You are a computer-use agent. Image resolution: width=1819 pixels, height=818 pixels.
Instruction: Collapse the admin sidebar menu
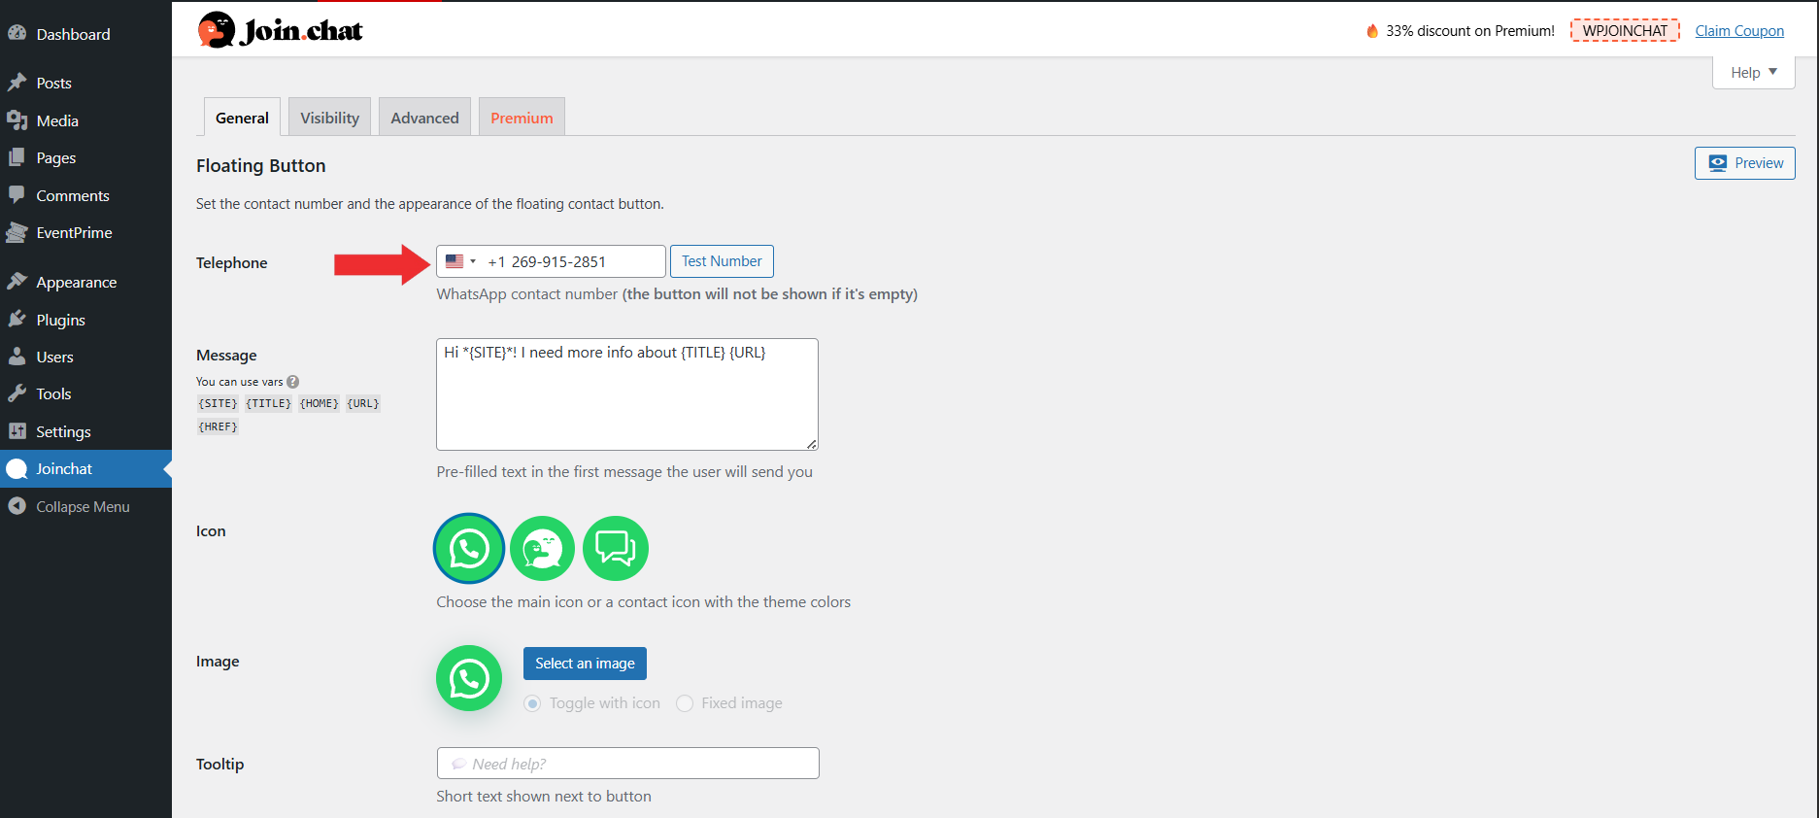point(83,507)
